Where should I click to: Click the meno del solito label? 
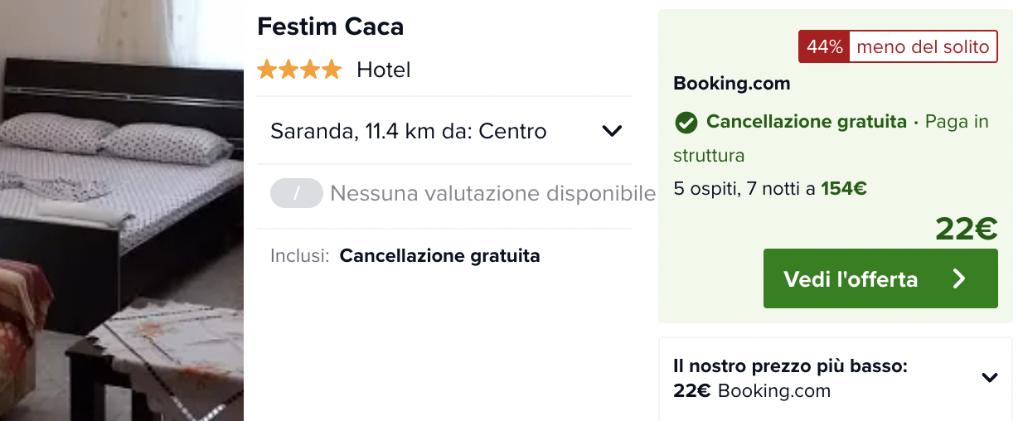923,47
